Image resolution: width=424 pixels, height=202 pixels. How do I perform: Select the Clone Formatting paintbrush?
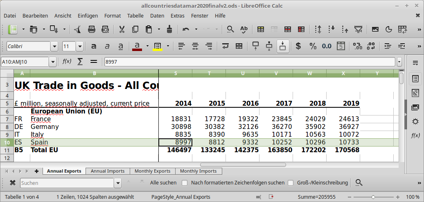click(x=169, y=29)
